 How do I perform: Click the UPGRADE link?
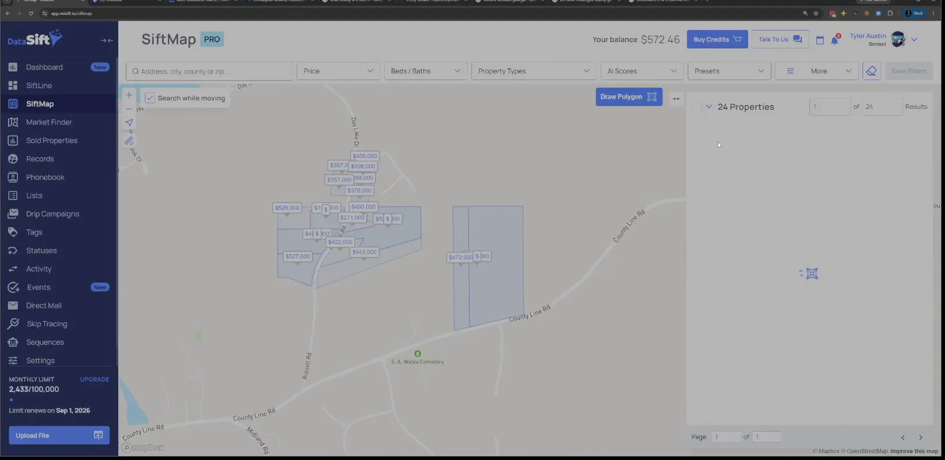(x=95, y=379)
